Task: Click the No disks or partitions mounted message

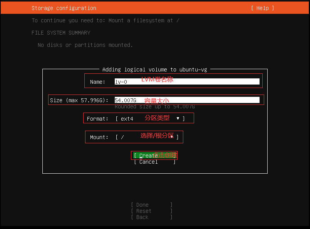Action: point(85,45)
